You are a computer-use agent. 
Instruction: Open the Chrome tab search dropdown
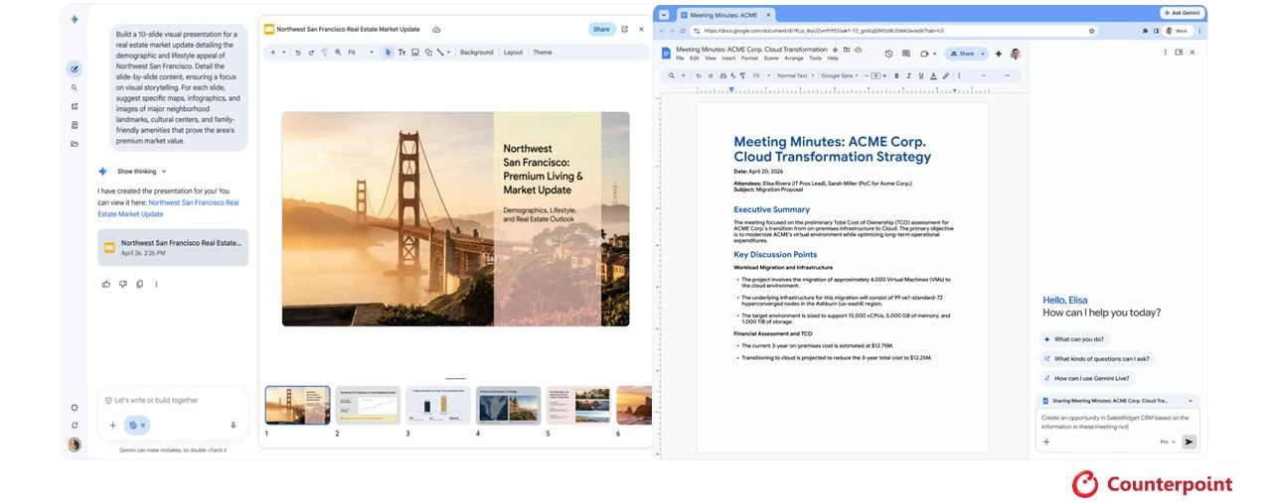[x=664, y=14]
